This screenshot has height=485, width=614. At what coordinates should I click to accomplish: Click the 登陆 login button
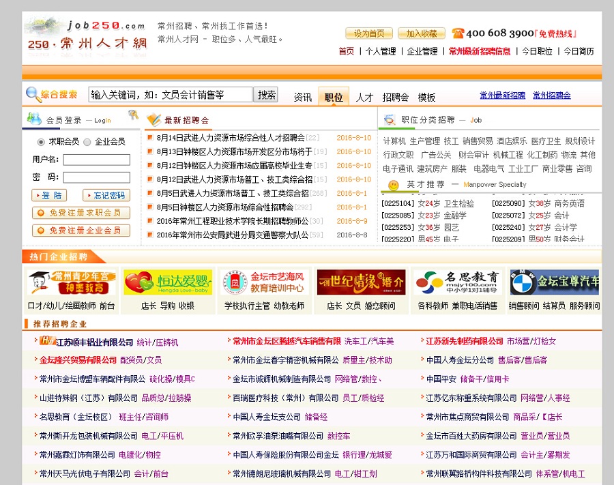tap(49, 195)
